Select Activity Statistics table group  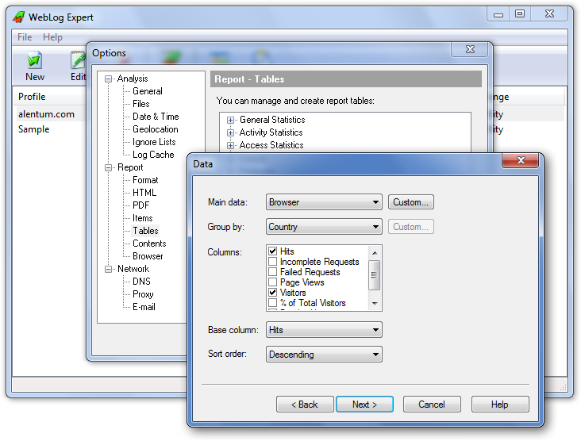coord(271,132)
